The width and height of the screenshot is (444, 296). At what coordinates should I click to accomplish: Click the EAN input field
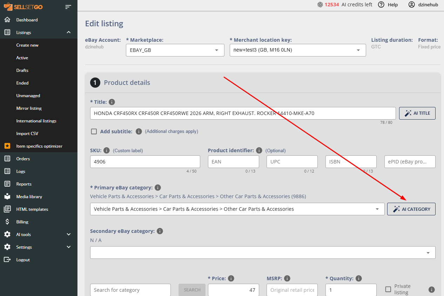[x=233, y=162]
